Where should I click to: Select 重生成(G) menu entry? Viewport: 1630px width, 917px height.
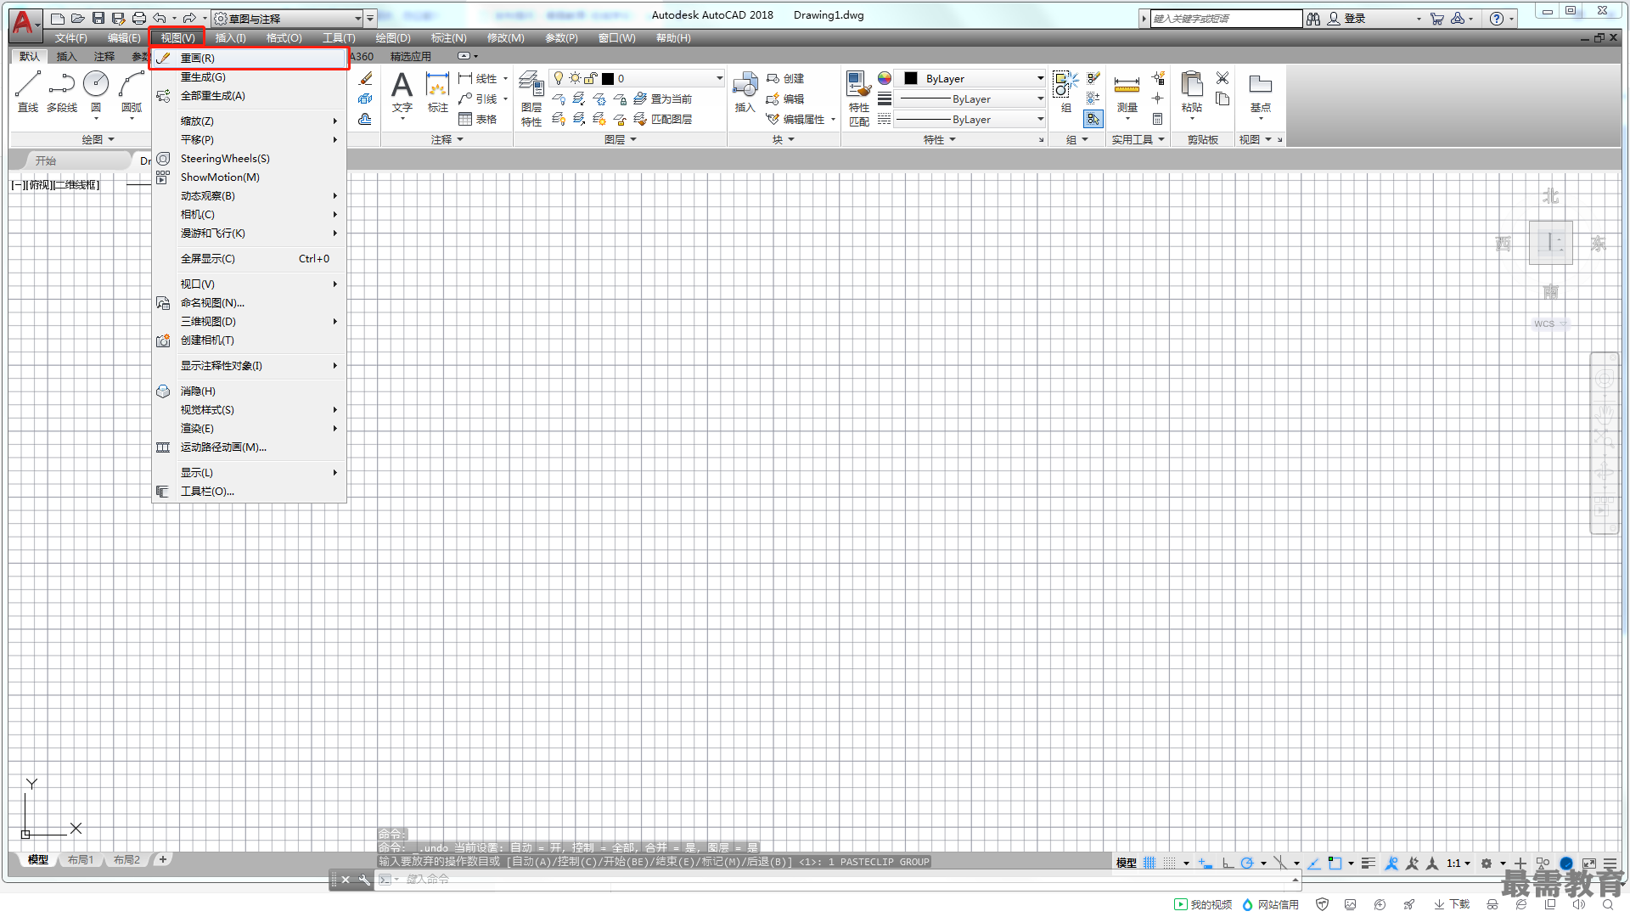click(249, 76)
